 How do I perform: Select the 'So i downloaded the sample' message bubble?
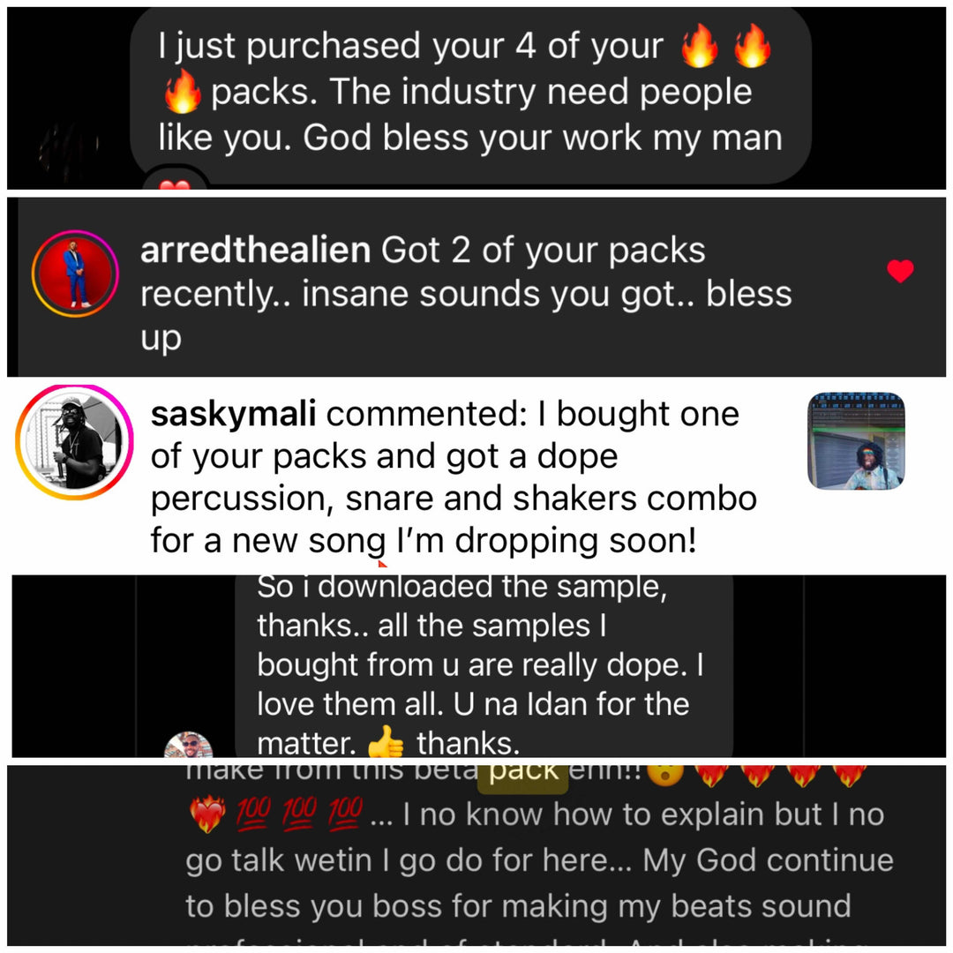click(x=484, y=666)
